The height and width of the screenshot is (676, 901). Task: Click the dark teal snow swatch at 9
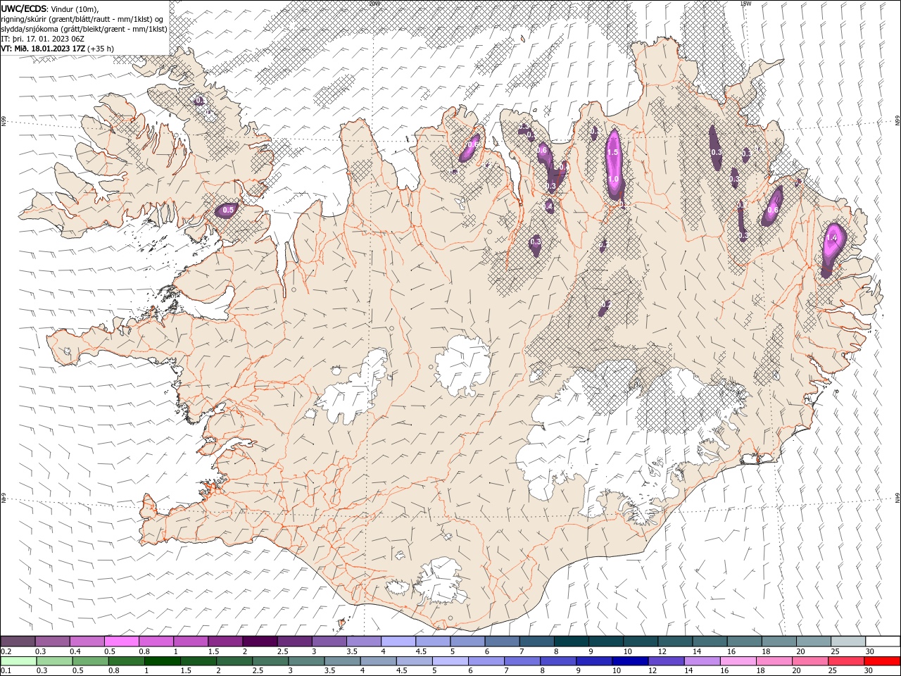pyautogui.click(x=605, y=641)
